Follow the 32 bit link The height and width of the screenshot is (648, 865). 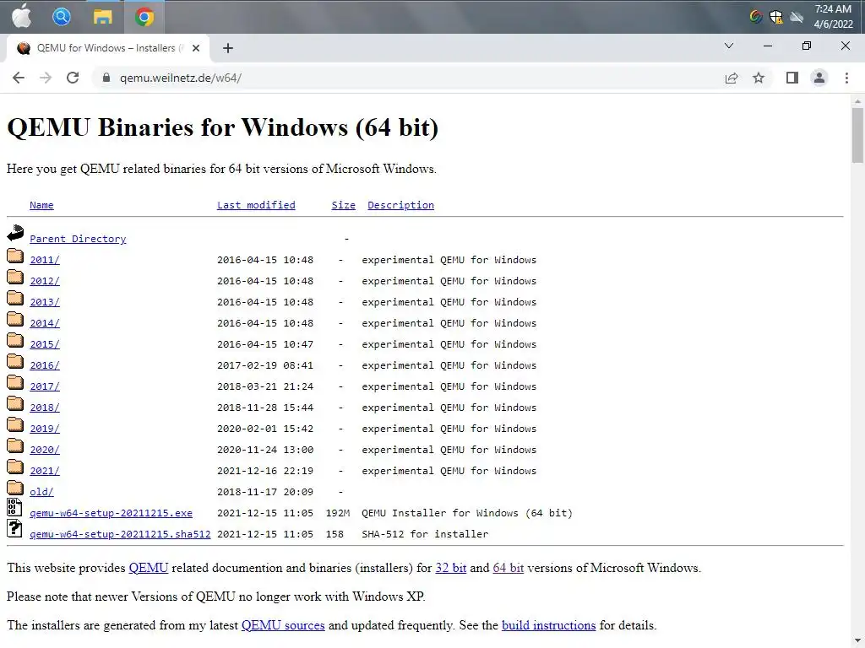(x=451, y=568)
